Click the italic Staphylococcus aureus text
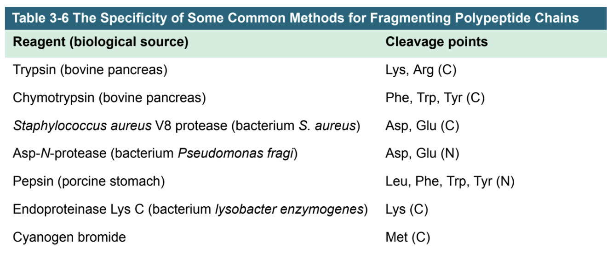The height and width of the screenshot is (260, 607). [x=82, y=126]
